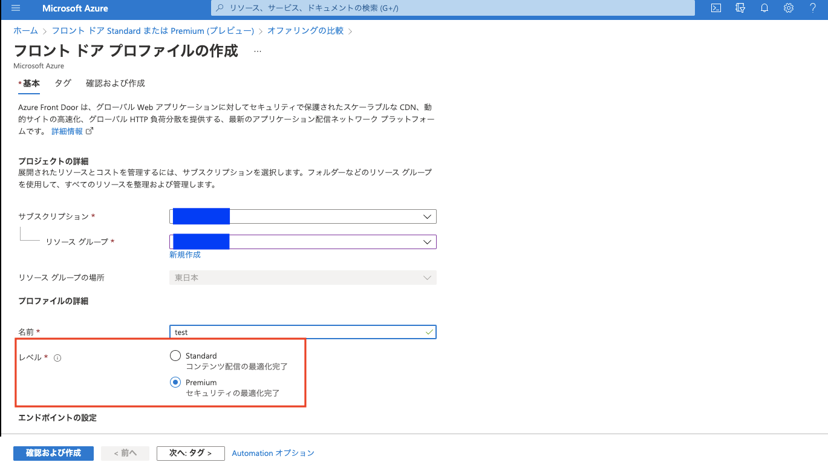This screenshot has height=465, width=828.
Task: Launch Cloud Shell from top bar
Action: point(716,8)
